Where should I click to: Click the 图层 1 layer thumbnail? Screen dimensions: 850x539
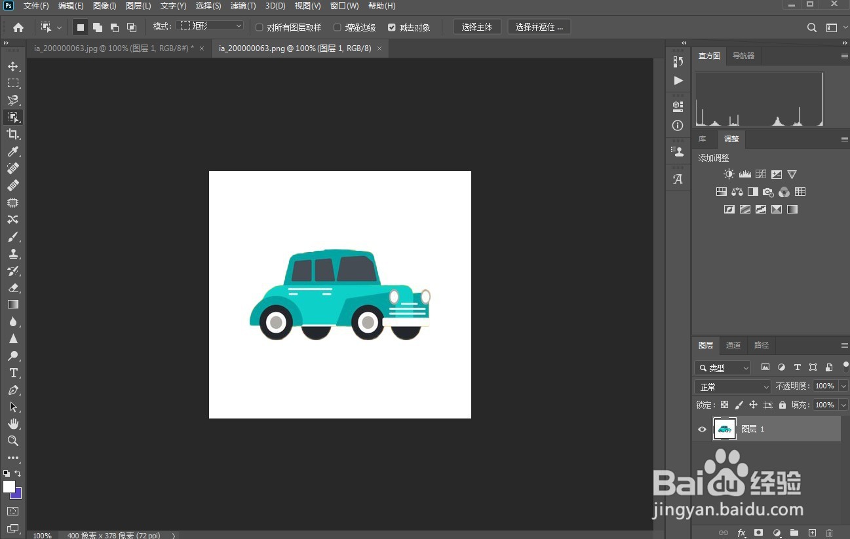pyautogui.click(x=725, y=429)
